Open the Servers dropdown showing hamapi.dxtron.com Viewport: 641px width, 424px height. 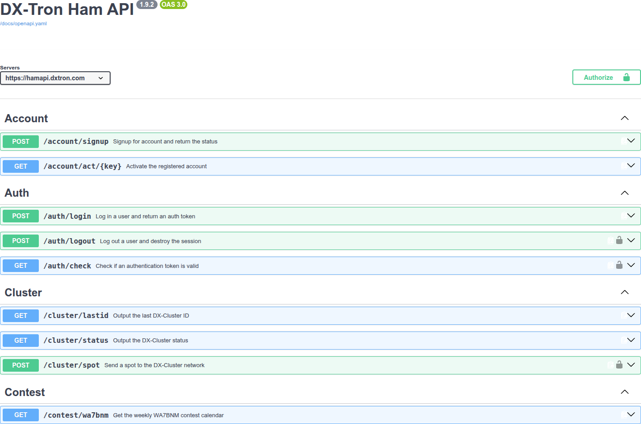[55, 78]
